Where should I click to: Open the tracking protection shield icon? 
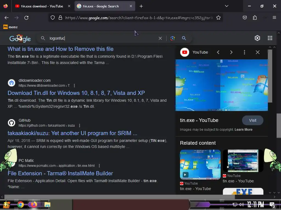(x=52, y=18)
